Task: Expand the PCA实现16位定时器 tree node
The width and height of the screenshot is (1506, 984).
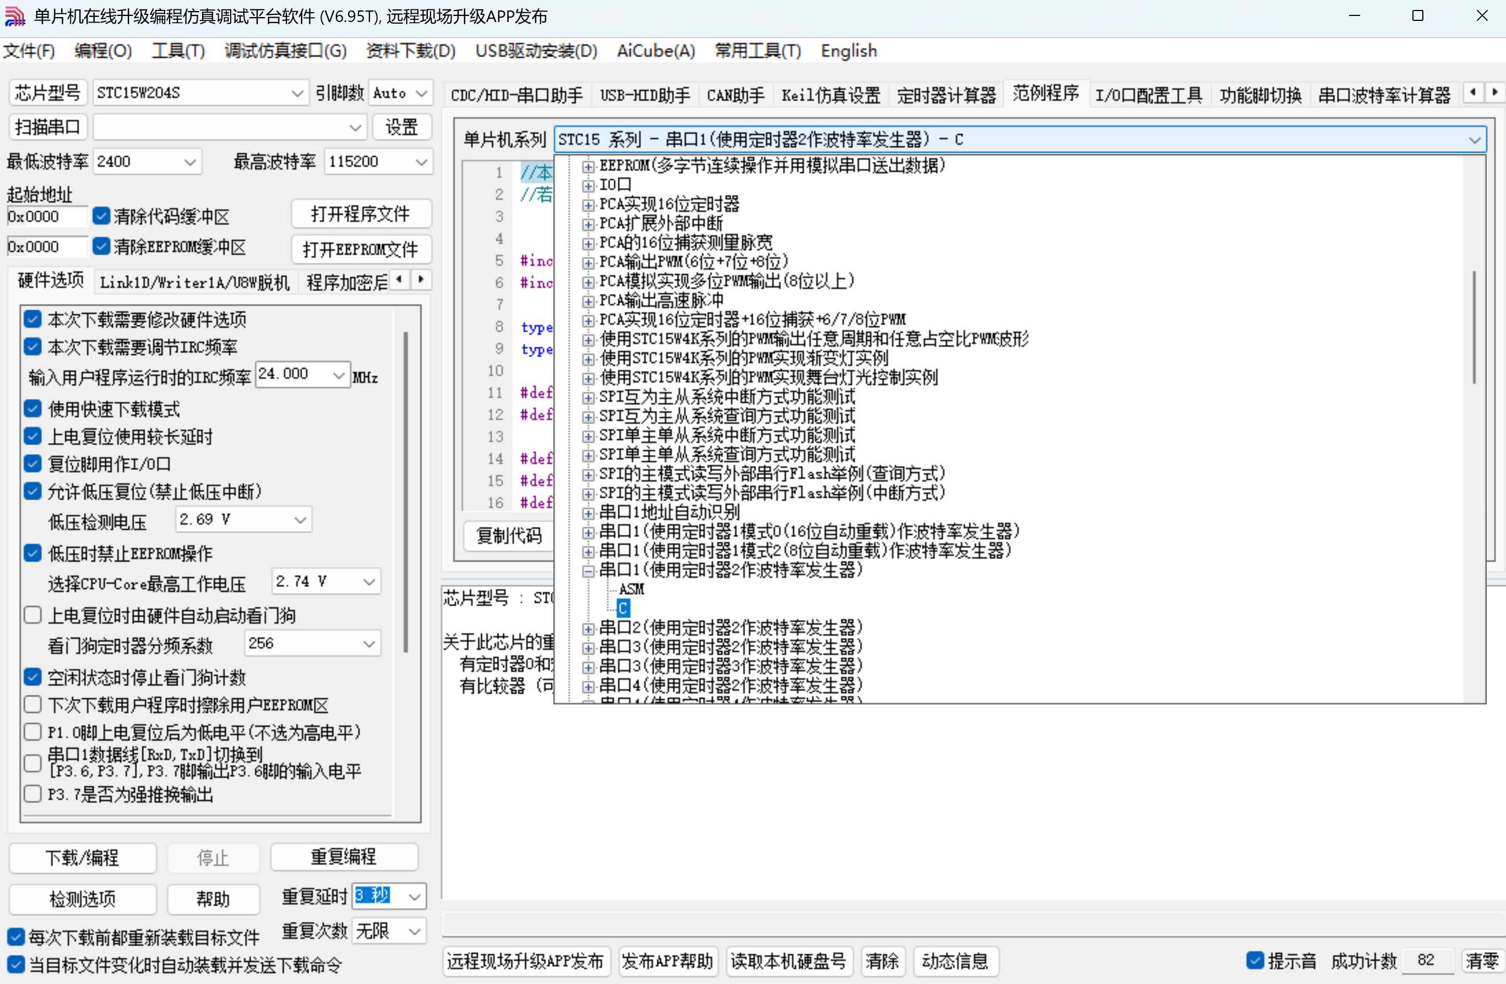Action: coord(589,205)
